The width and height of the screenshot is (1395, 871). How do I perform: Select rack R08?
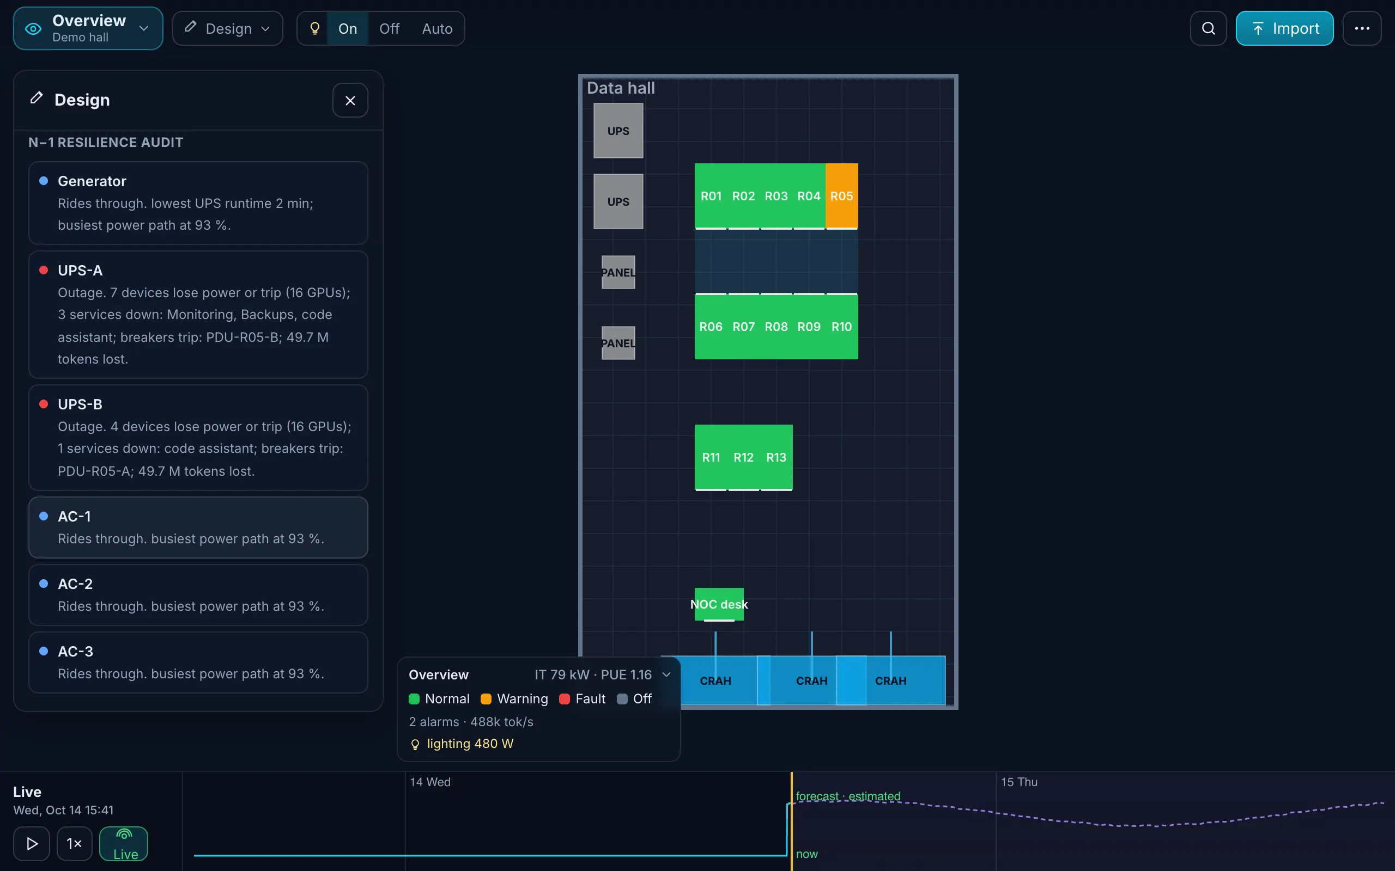point(776,327)
